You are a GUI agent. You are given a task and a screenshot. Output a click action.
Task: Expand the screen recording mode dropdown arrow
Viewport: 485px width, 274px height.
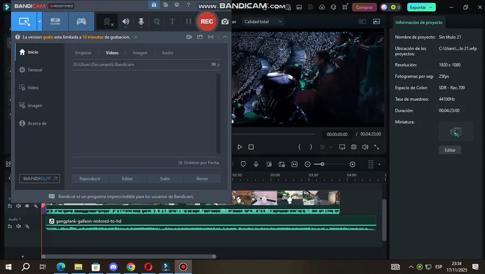pyautogui.click(x=39, y=22)
